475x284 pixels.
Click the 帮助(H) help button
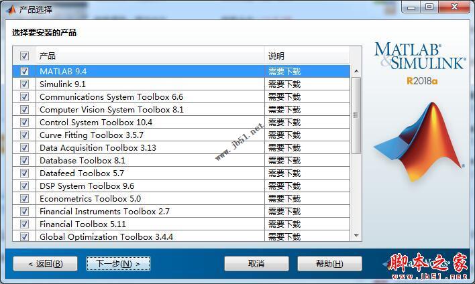[329, 264]
